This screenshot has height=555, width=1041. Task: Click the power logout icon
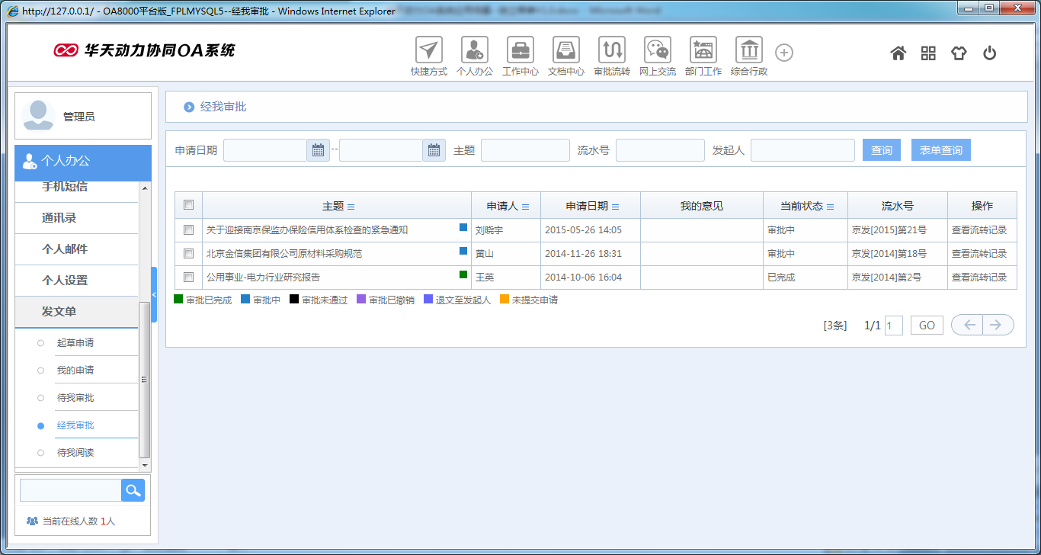989,53
